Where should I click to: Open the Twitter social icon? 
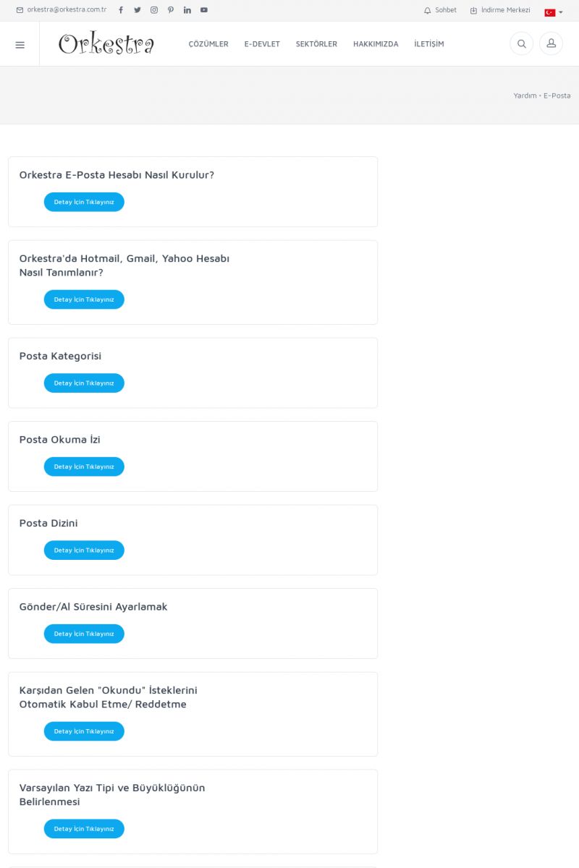[138, 10]
